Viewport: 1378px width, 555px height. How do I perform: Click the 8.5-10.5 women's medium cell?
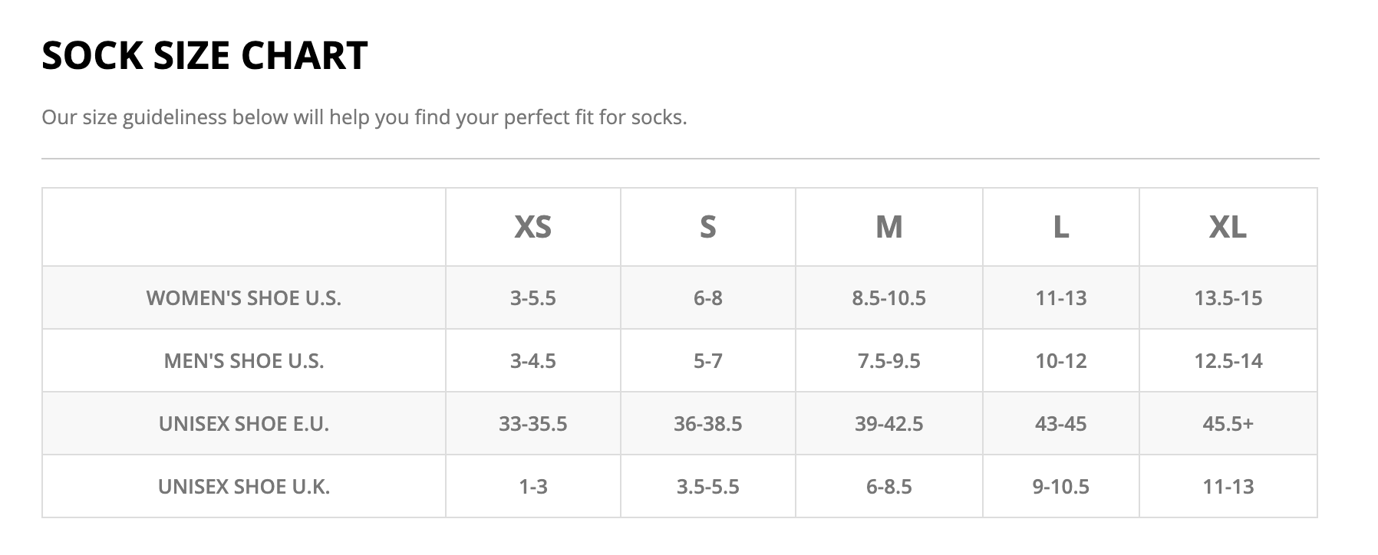point(888,297)
